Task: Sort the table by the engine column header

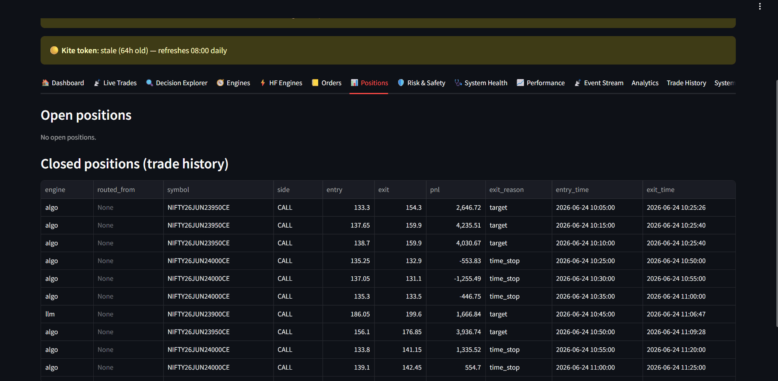Action: pos(67,189)
